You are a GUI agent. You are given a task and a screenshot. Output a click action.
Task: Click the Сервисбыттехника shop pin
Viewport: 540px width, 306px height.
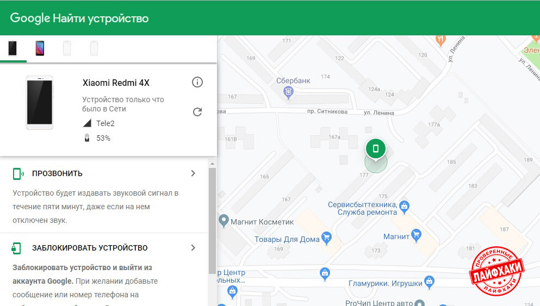coord(404,207)
